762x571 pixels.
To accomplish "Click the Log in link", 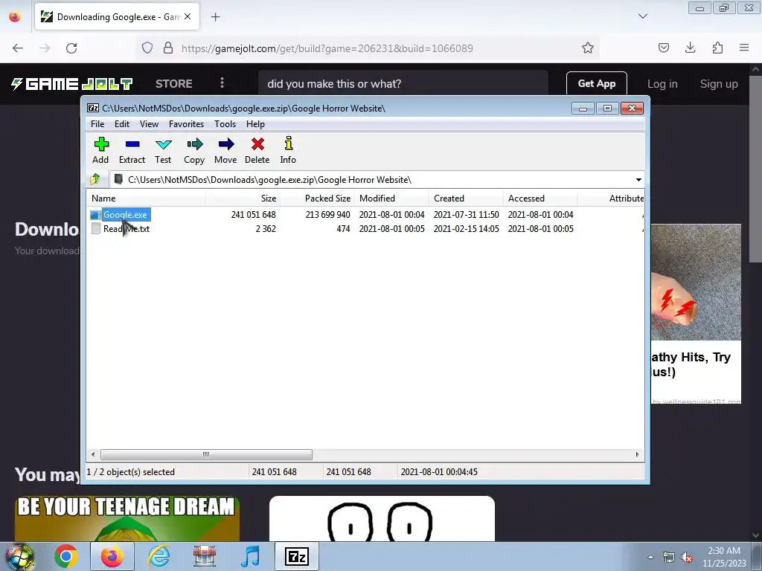I will (x=662, y=84).
